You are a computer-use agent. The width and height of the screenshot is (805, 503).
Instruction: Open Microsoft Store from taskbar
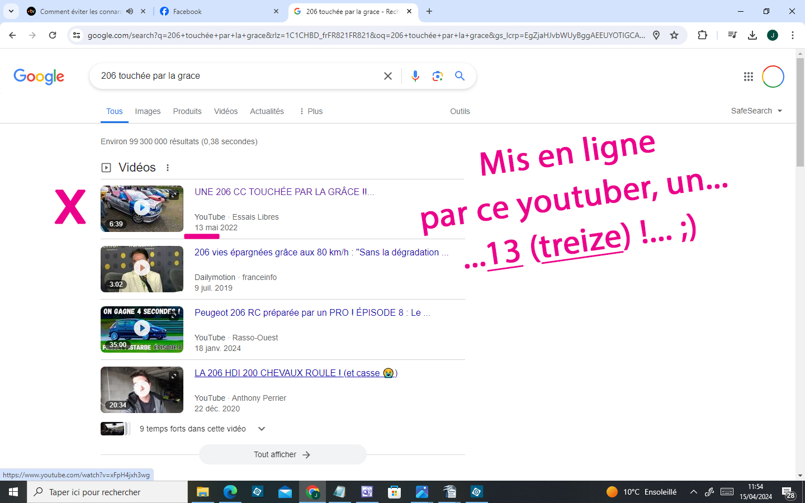pyautogui.click(x=394, y=492)
